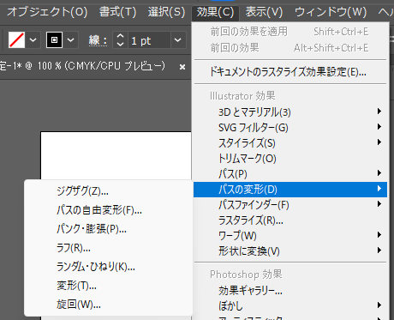This screenshot has height=320, width=394.
Task: Open the 選択(S) menu
Action: point(166,12)
